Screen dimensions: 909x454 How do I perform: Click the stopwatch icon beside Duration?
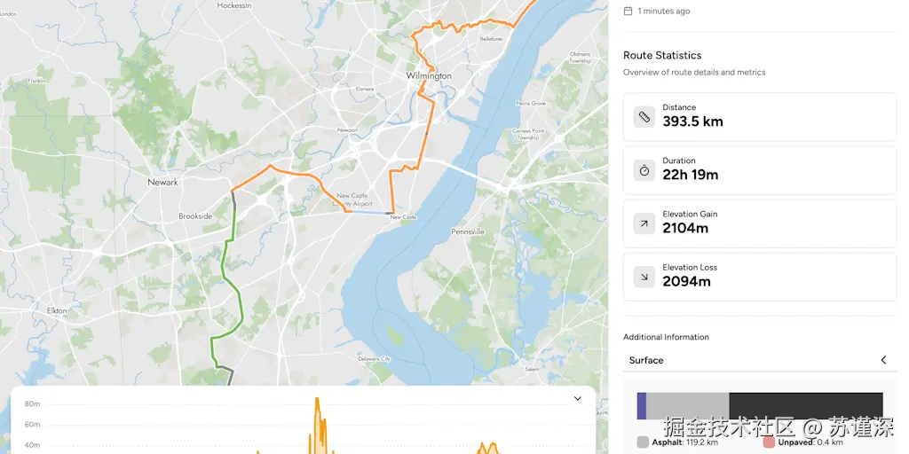[644, 170]
